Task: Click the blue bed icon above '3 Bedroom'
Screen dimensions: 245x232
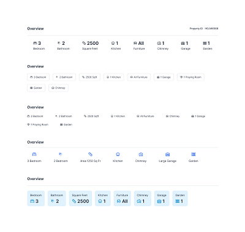Action: point(34,154)
